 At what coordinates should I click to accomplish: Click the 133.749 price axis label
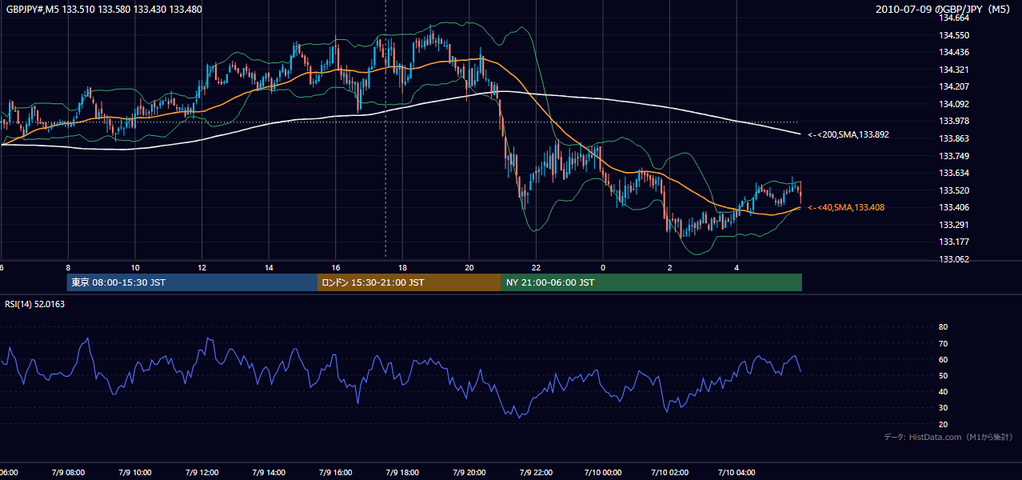(x=953, y=156)
